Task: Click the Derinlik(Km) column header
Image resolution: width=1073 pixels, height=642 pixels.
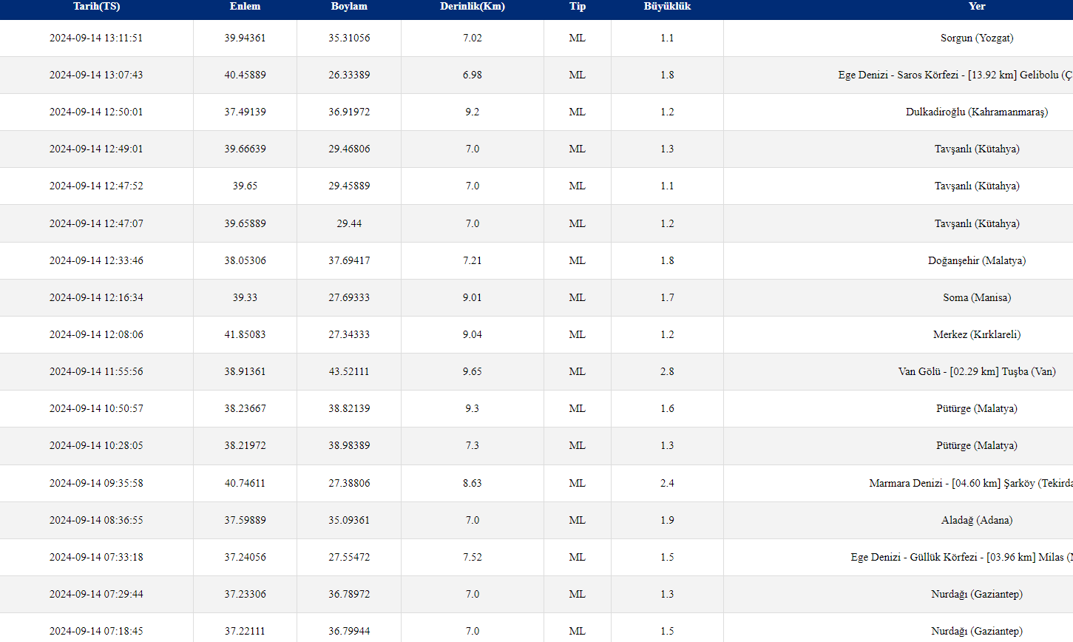Action: (x=473, y=6)
